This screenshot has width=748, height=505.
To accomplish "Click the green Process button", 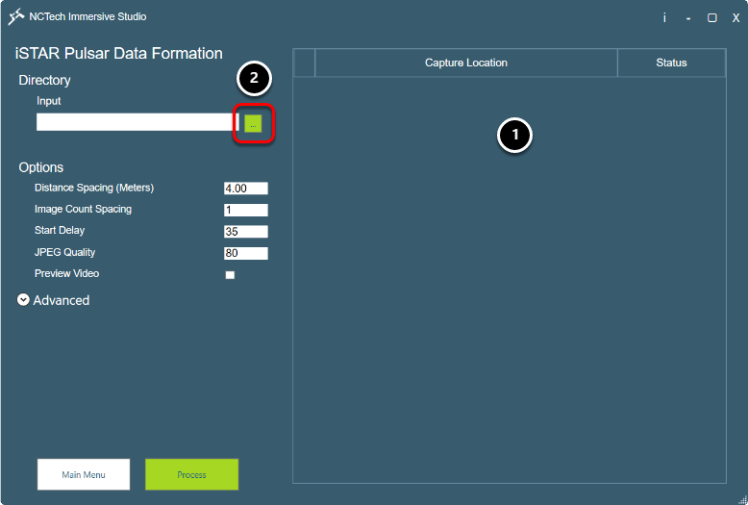I will [191, 474].
